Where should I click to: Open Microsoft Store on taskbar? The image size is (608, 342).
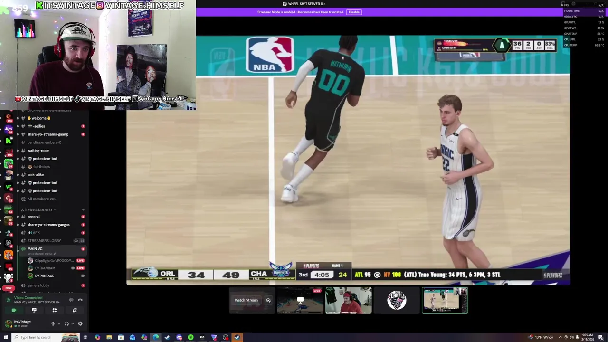tap(121, 337)
